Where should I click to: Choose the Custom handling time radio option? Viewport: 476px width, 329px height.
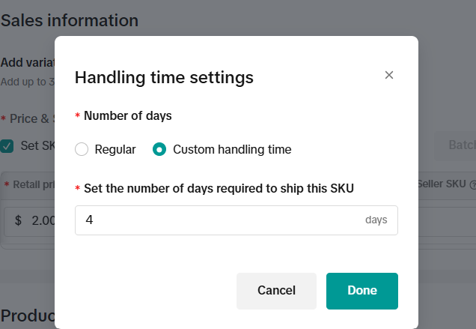pos(159,149)
